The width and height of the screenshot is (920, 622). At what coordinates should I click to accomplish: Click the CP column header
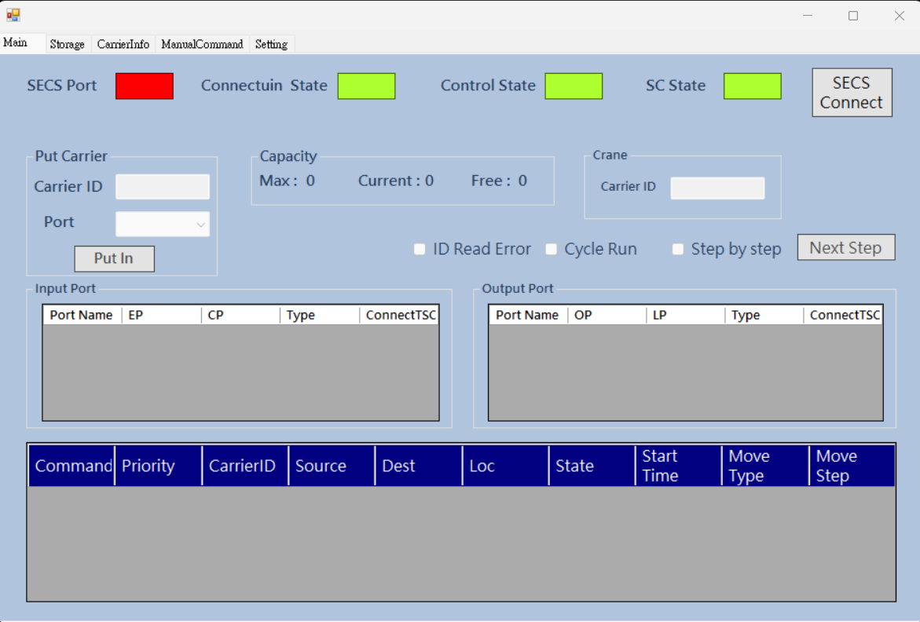(240, 315)
